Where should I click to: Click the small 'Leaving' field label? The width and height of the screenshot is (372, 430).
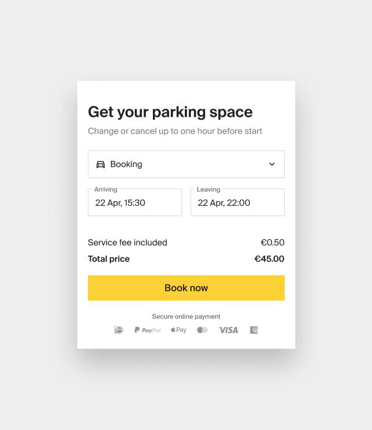(x=208, y=189)
